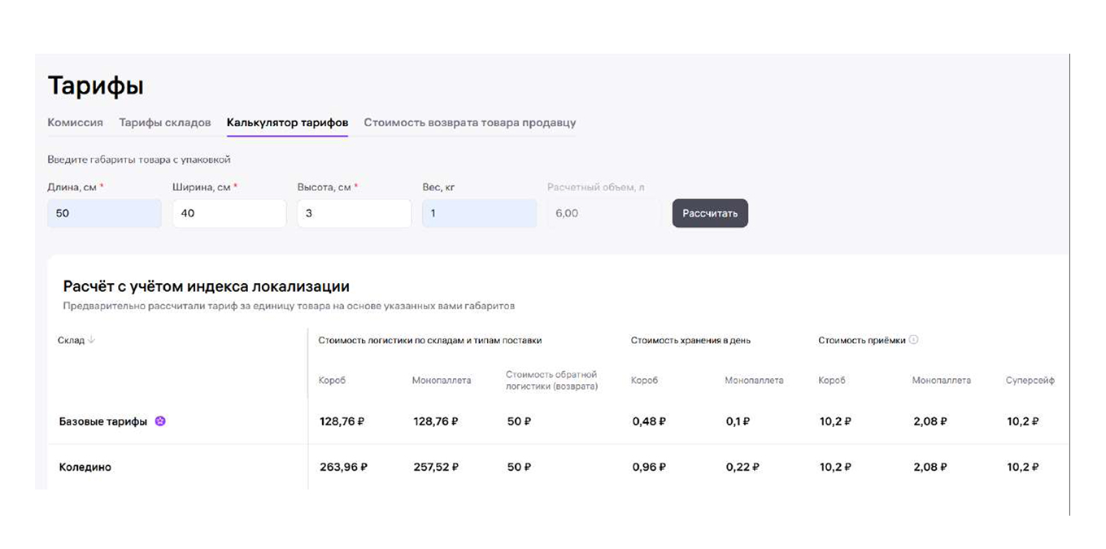Click the Стоимость приёмки header text

862,340
